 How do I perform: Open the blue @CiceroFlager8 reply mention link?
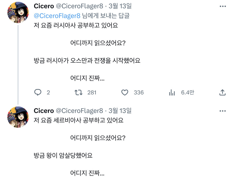57,16
